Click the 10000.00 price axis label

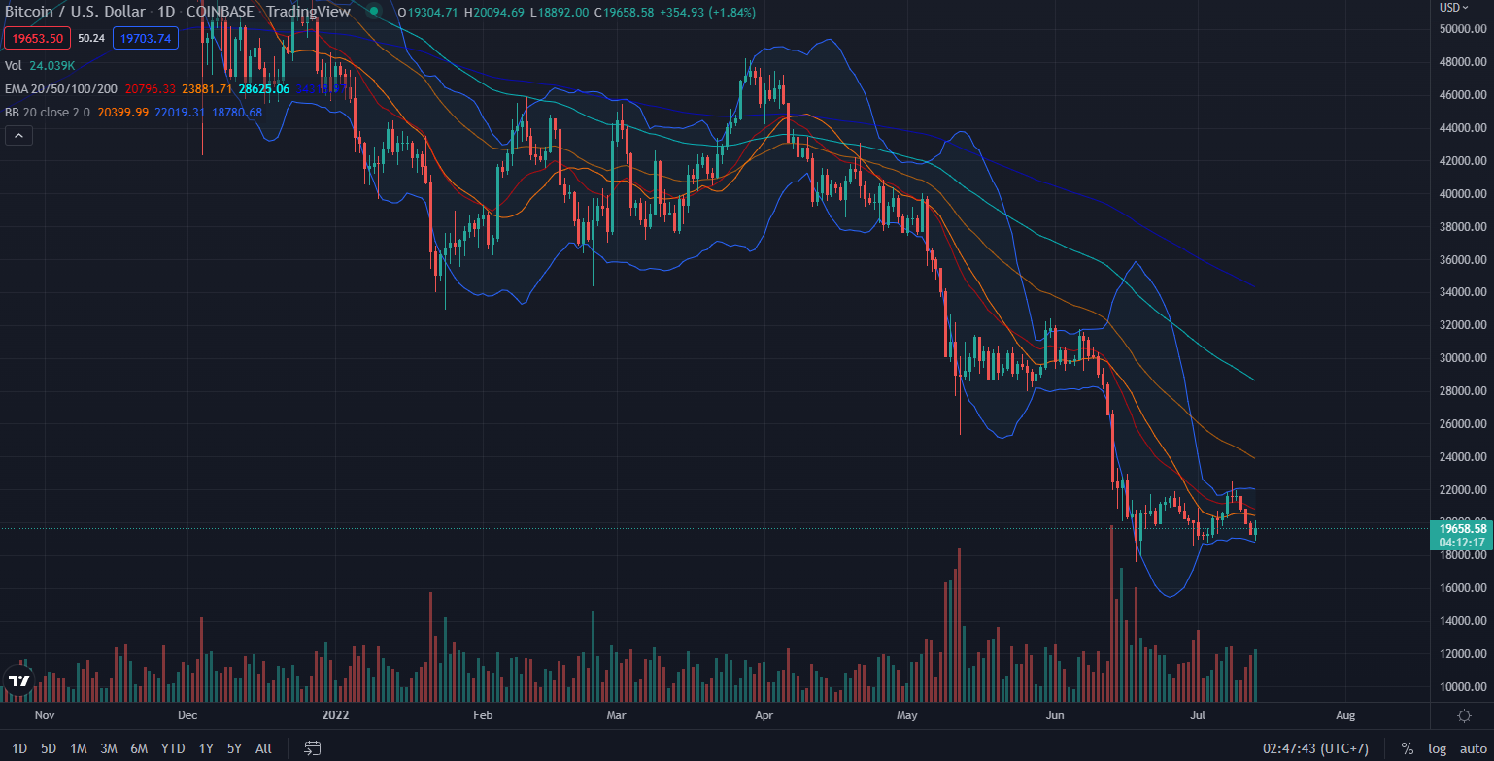point(1464,687)
